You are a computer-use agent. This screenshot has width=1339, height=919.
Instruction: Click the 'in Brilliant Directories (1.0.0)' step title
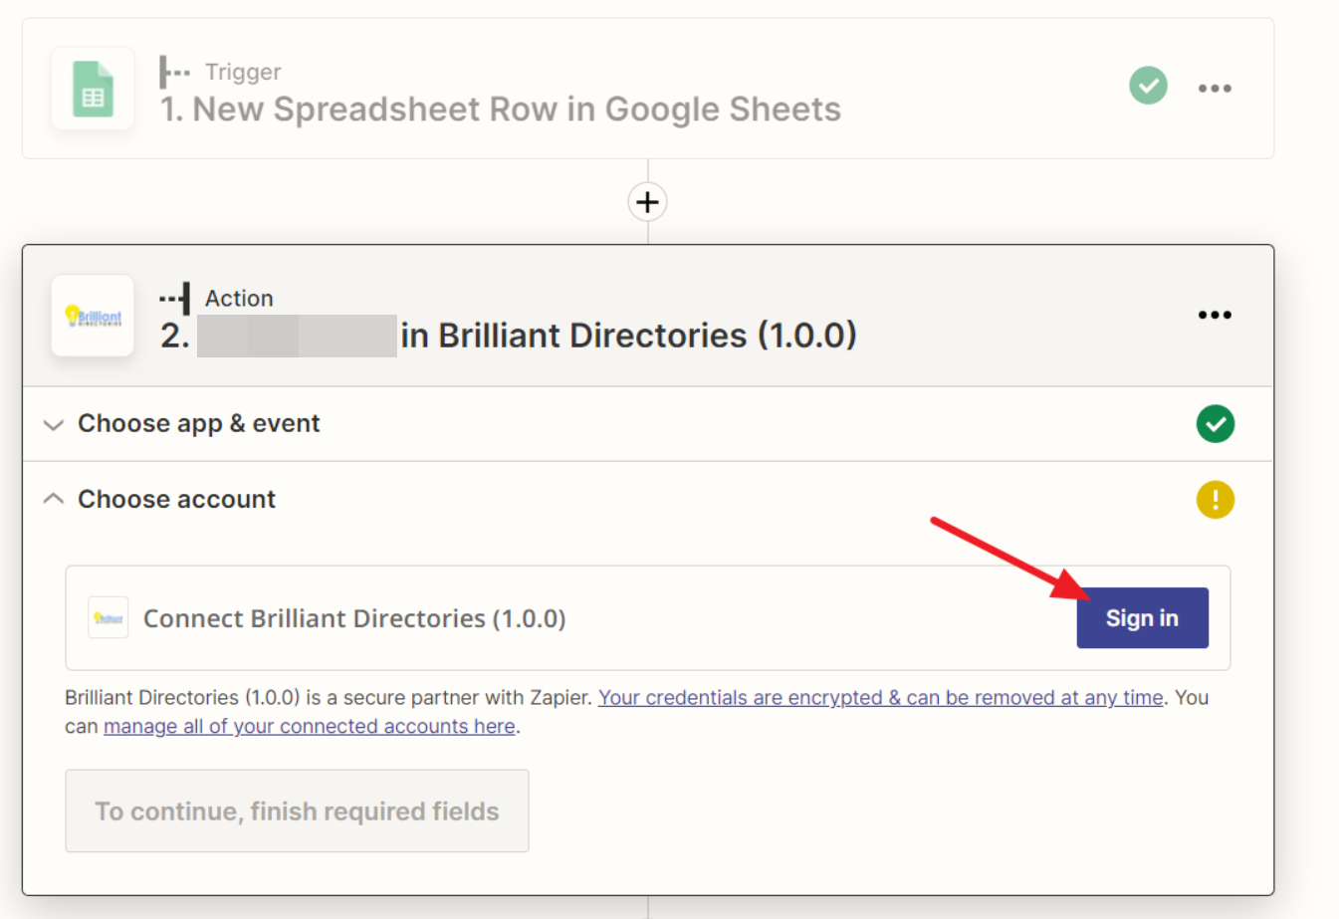628,336
